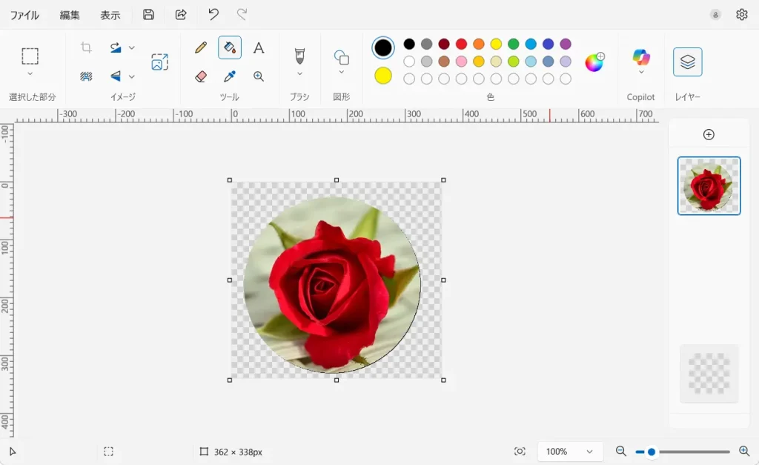
Task: Pick the red palette swatch
Action: (x=461, y=44)
